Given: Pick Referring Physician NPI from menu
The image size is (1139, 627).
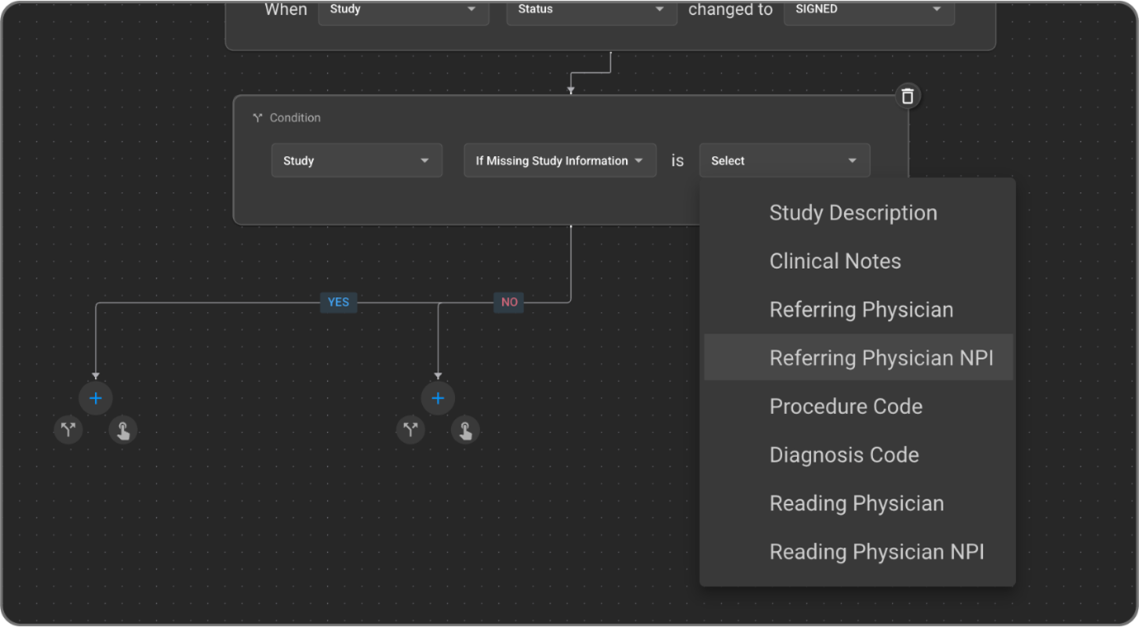Looking at the screenshot, I should click(881, 358).
